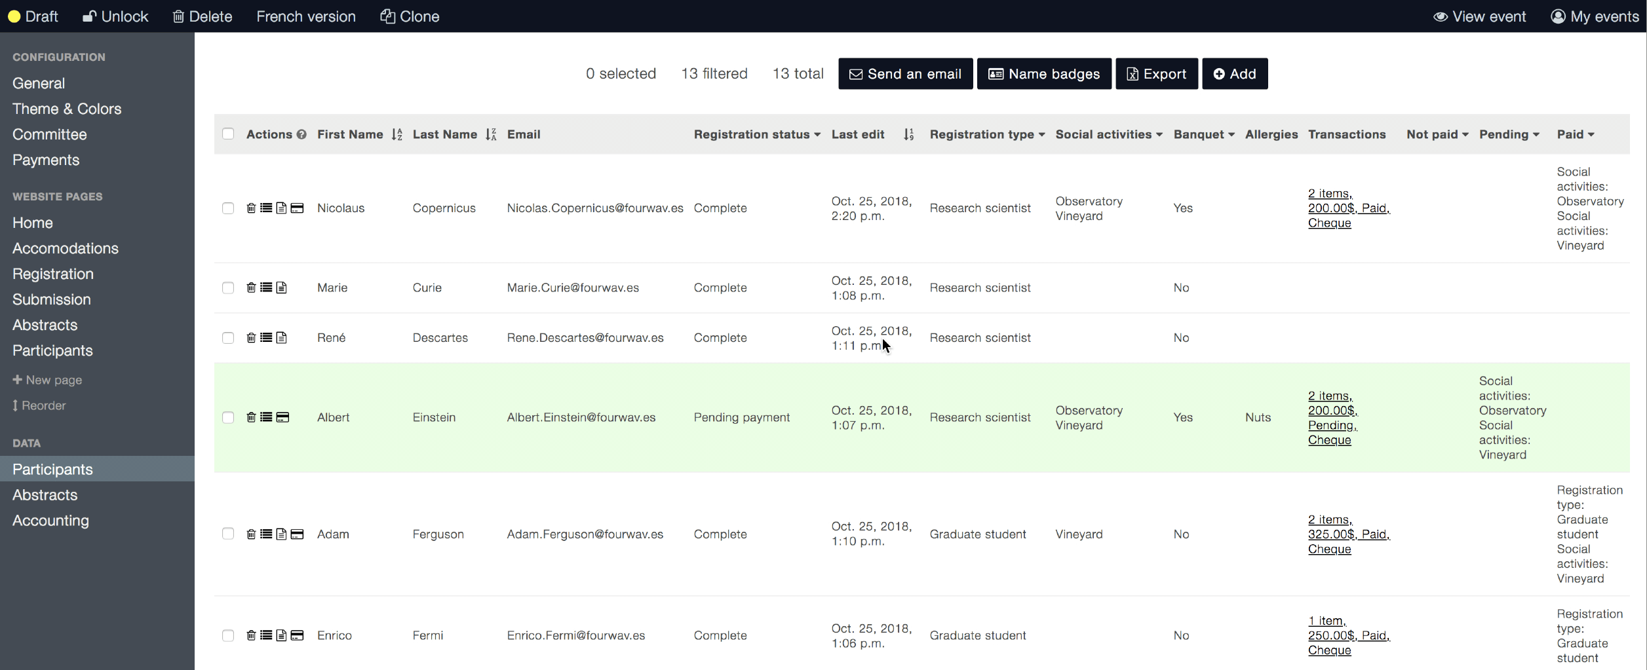Click the Actions help question-mark icon
The width and height of the screenshot is (1647, 670).
(301, 134)
